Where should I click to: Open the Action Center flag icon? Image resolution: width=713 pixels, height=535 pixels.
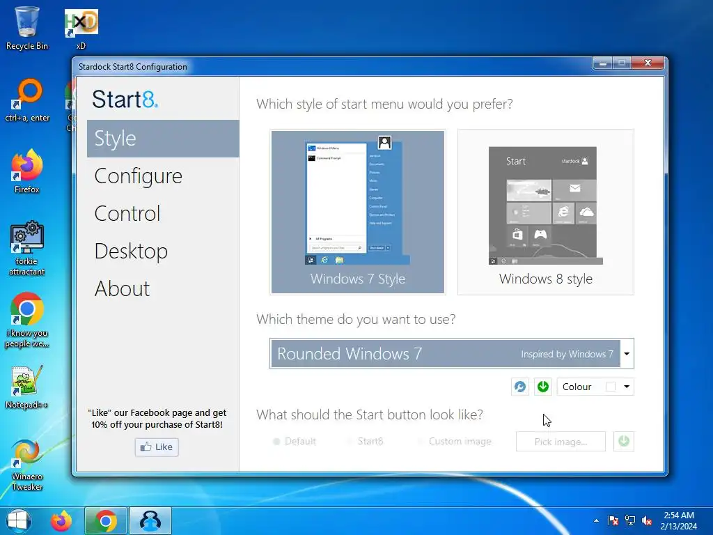tap(613, 520)
